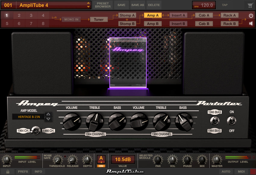Open the Cab B module
The image size is (256, 175).
204,23
